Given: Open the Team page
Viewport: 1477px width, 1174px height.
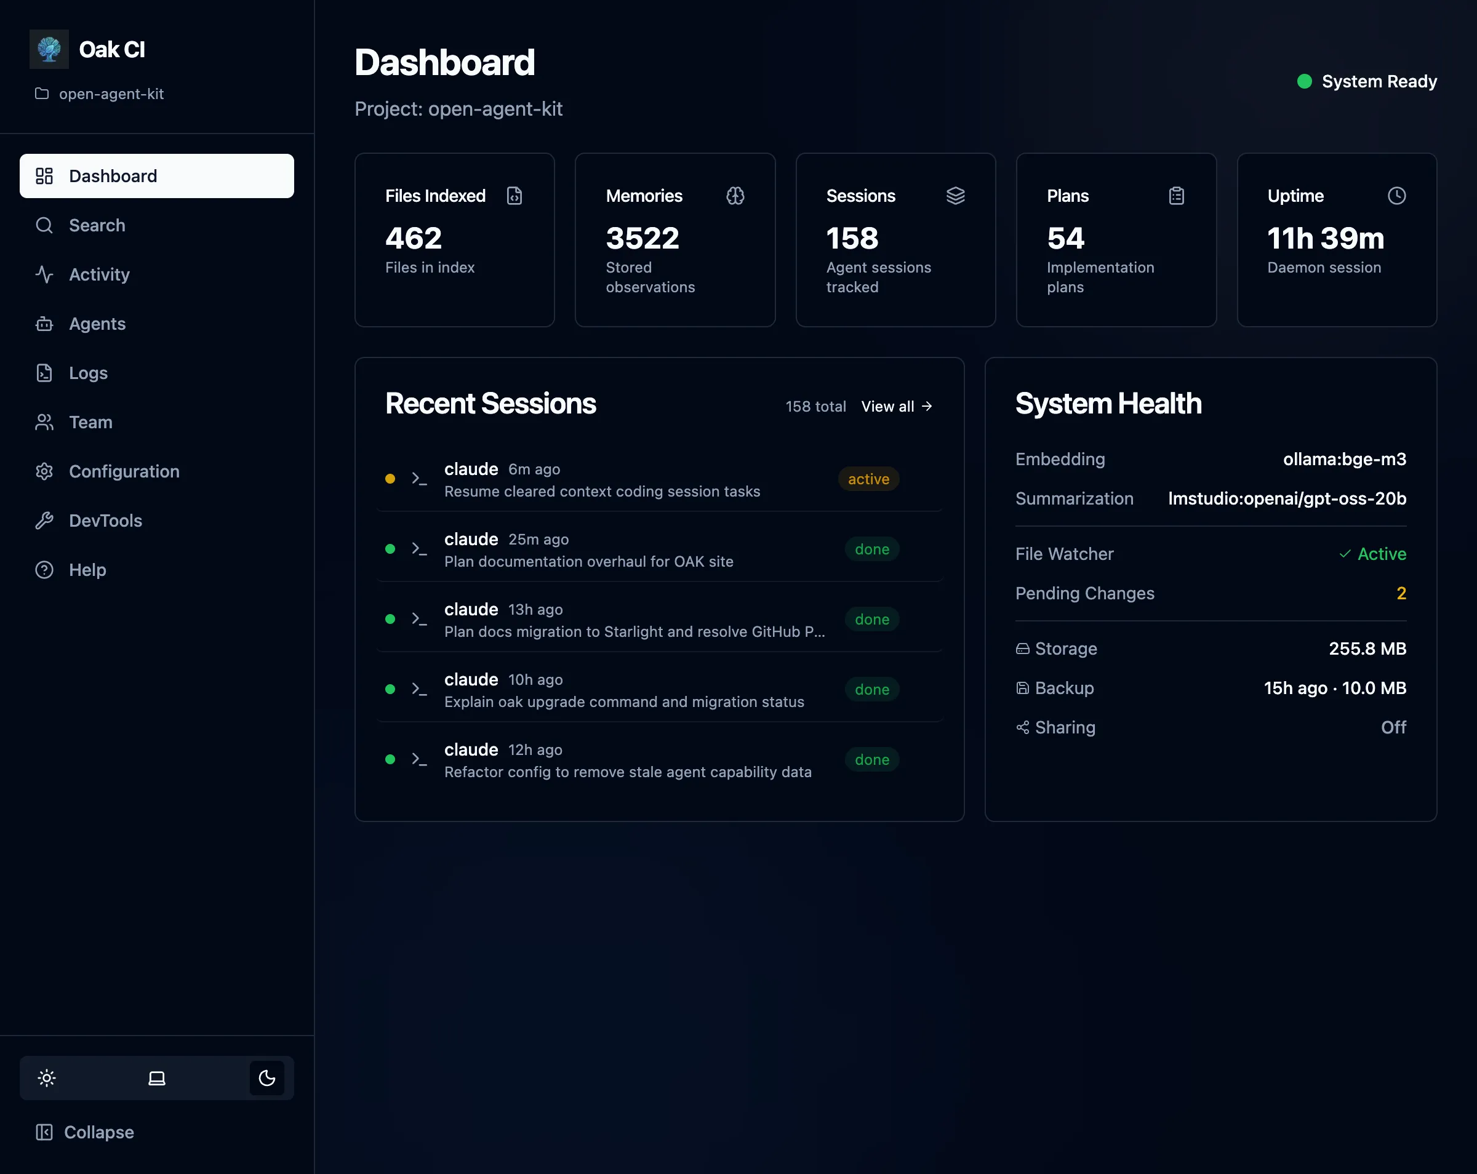Looking at the screenshot, I should [90, 422].
